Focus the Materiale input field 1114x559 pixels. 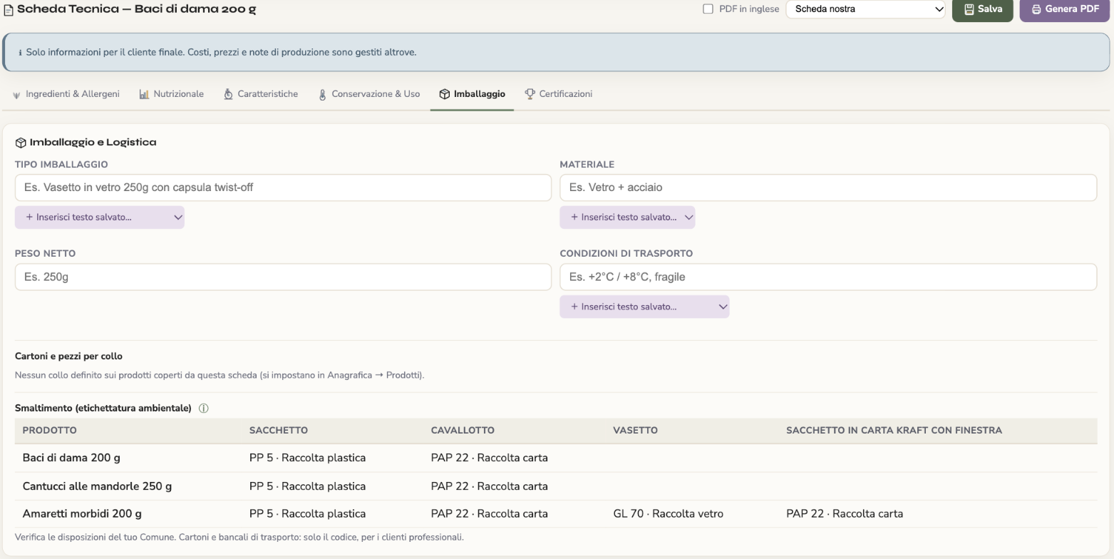[828, 188]
